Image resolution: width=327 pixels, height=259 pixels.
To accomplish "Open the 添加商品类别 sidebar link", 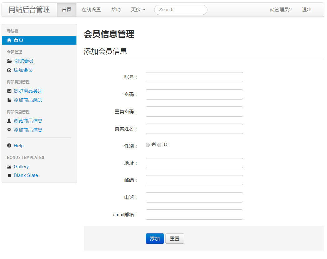I will click(28, 100).
